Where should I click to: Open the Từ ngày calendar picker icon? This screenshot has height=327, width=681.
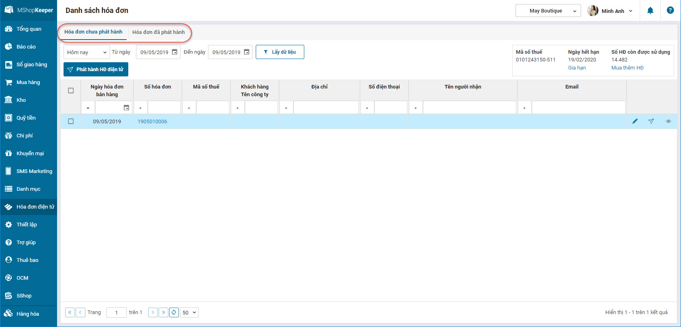(175, 52)
